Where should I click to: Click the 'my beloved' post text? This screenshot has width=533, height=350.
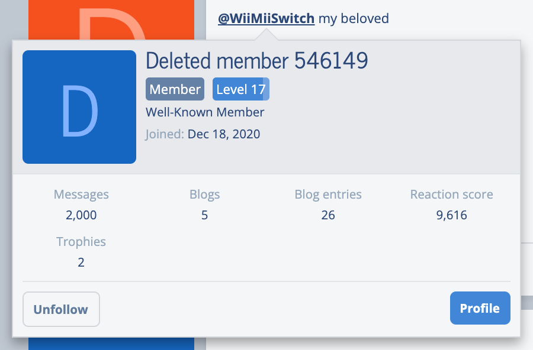[354, 19]
